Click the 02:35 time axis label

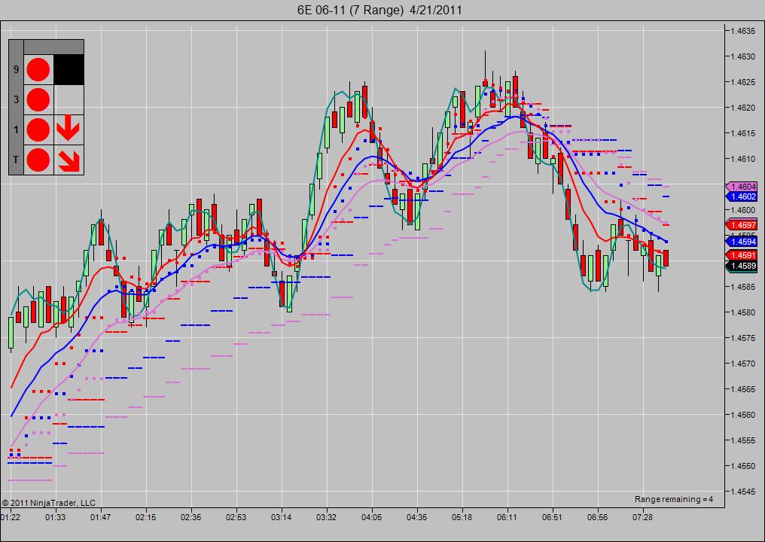[190, 516]
